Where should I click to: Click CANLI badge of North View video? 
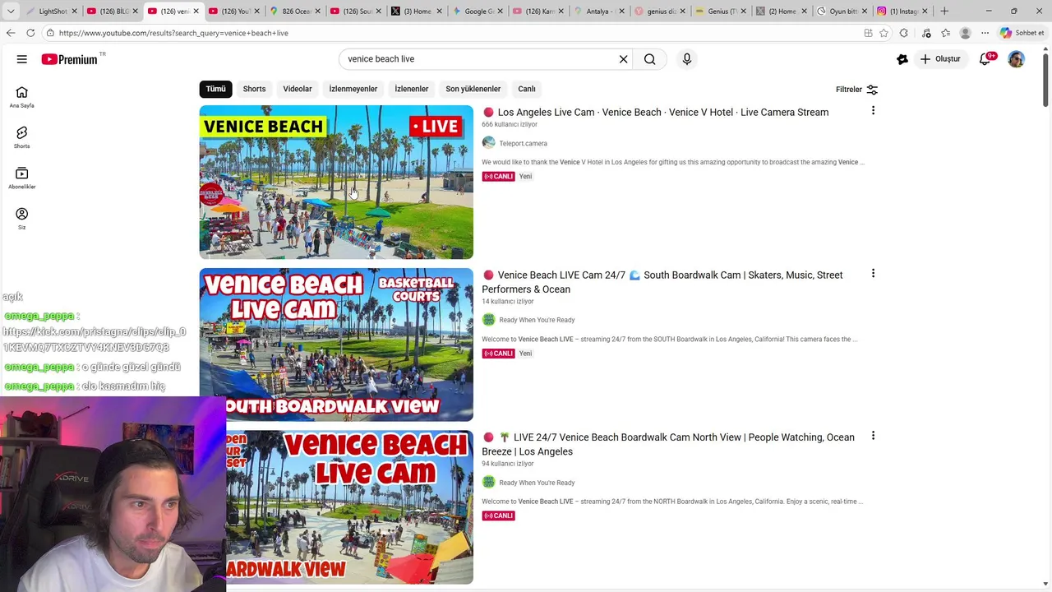point(499,516)
